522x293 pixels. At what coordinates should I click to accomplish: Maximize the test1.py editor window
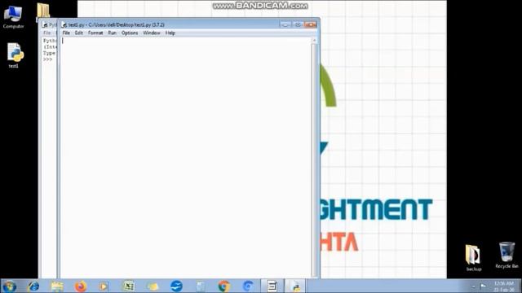coord(298,24)
